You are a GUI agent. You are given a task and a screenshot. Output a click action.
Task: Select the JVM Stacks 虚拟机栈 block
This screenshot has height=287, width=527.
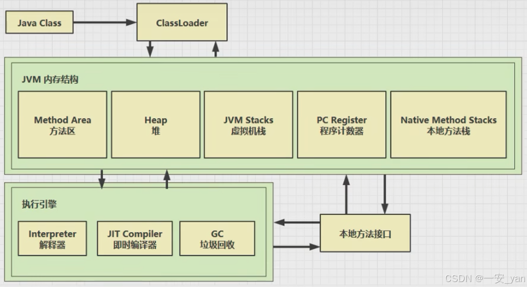pyautogui.click(x=248, y=125)
